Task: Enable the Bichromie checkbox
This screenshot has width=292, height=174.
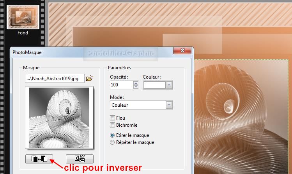Action: (112, 125)
